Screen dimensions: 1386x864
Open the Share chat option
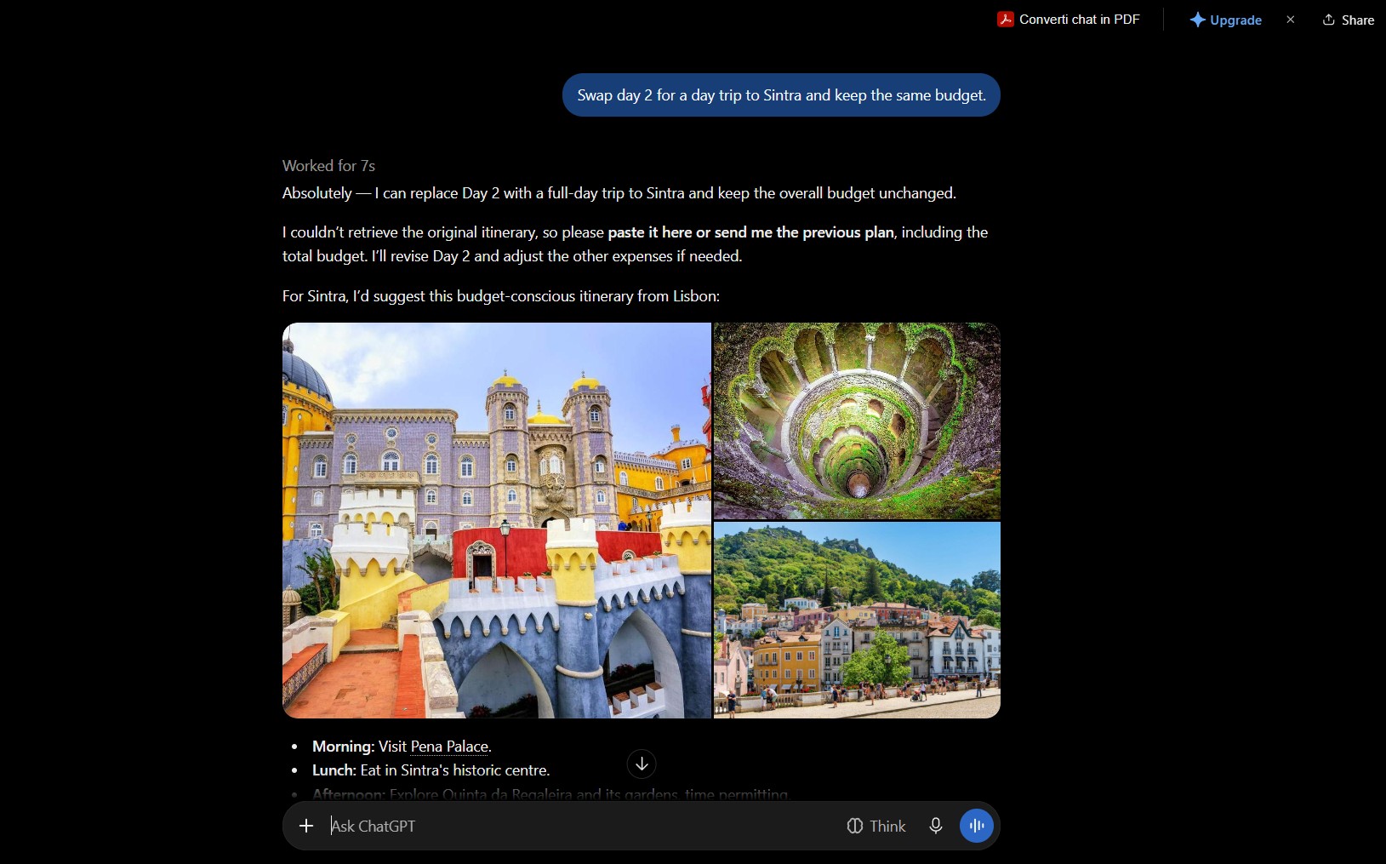1348,20
